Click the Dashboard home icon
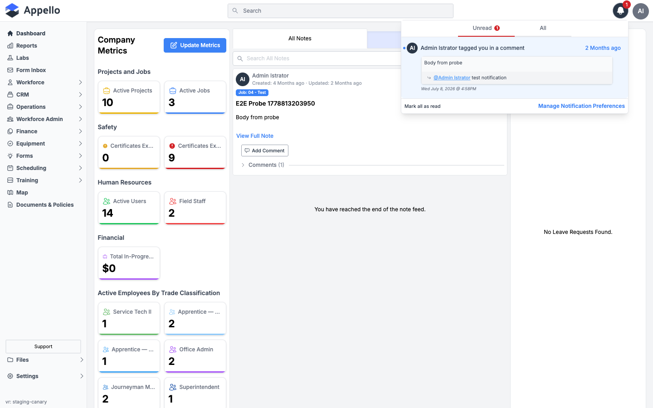The image size is (653, 408). pos(10,34)
